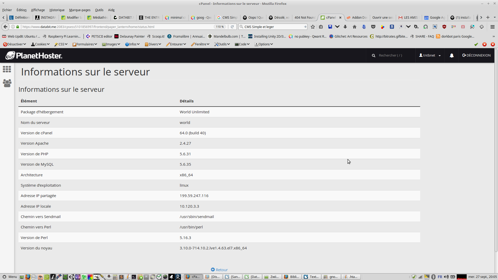Viewport: 498px width, 280px height.
Task: Expand the tntbnet user dropdown
Action: [430, 55]
